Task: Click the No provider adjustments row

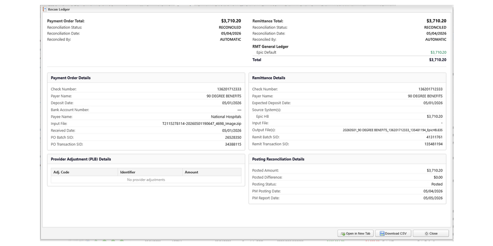Action: (x=146, y=180)
